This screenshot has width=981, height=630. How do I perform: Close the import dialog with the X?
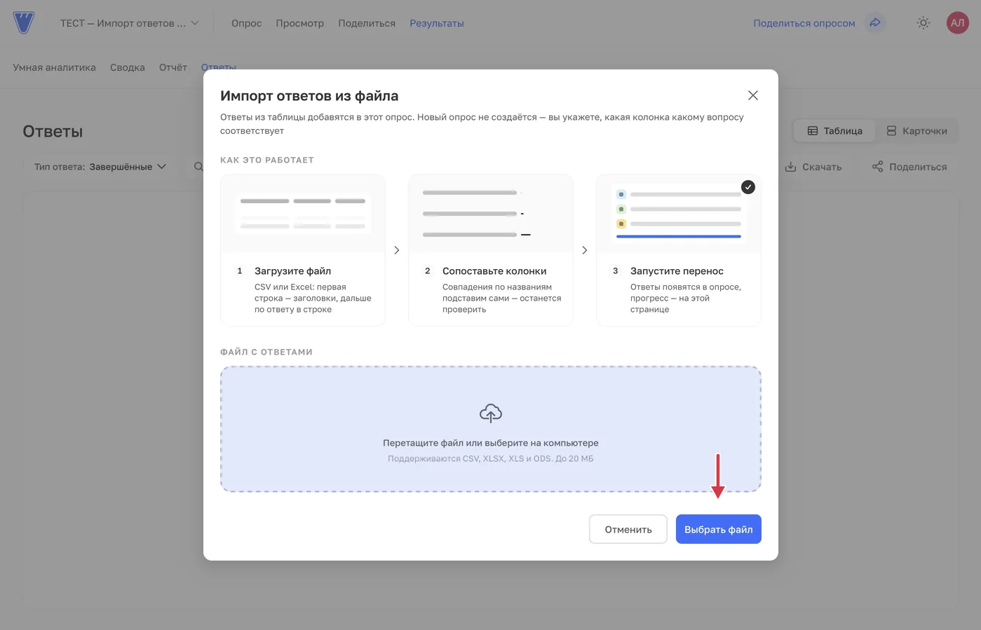753,95
